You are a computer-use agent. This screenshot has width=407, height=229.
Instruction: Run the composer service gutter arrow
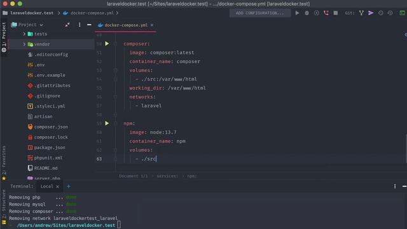click(x=107, y=44)
